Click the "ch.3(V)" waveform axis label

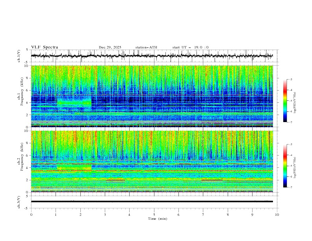[x=19, y=202]
